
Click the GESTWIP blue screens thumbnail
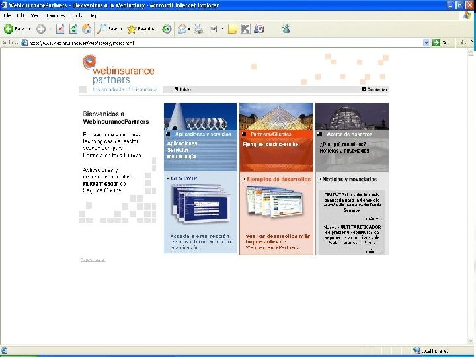tap(200, 204)
